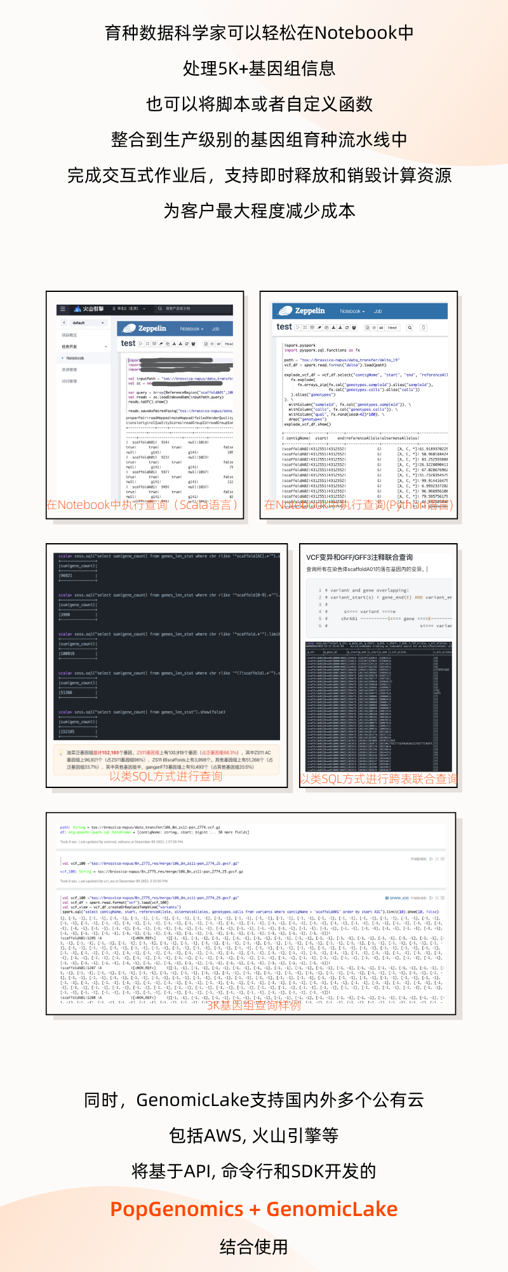Open the 3K基因组查询样例 screenshot

click(251, 913)
